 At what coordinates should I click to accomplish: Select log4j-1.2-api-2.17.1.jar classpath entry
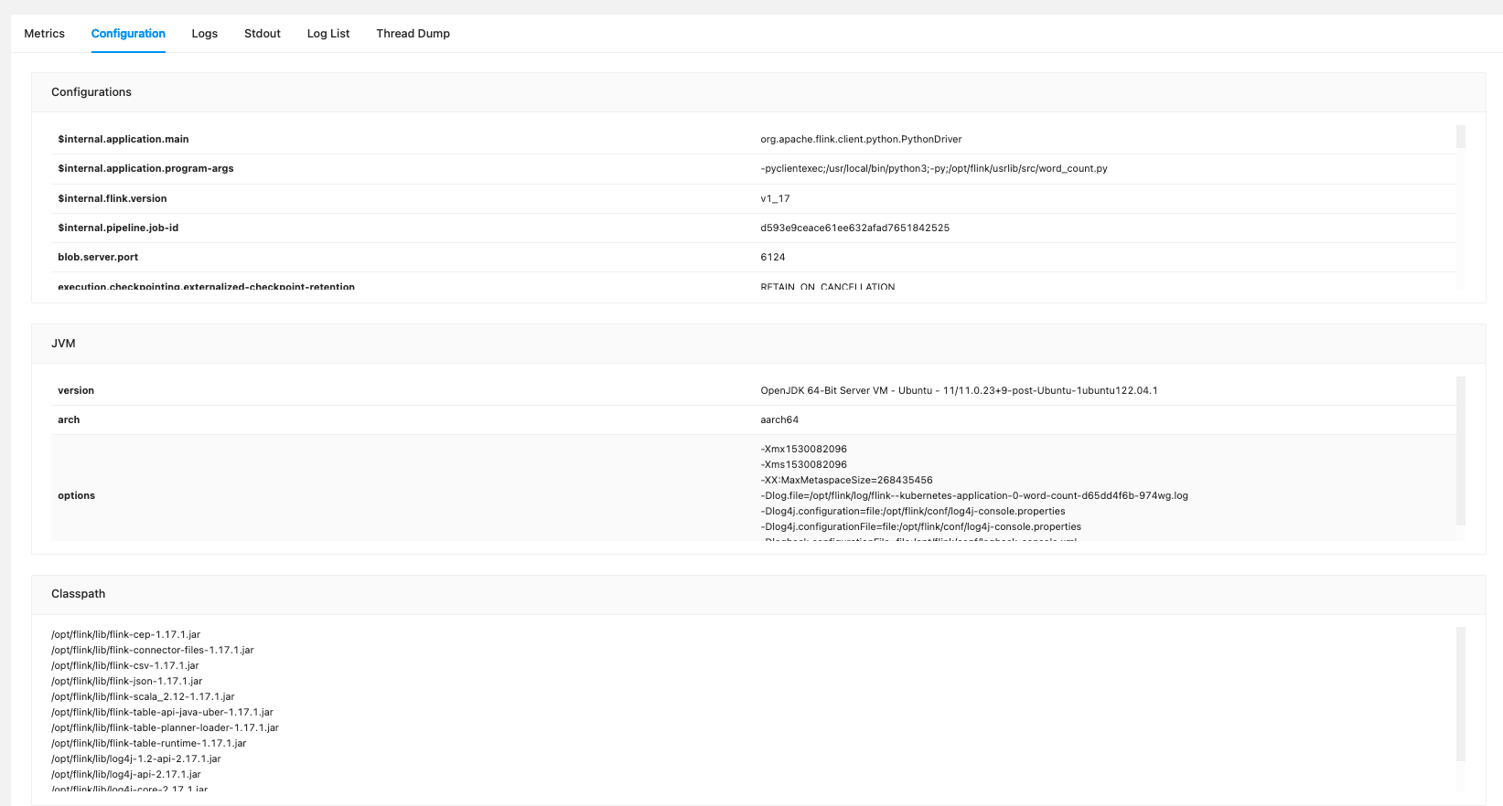pos(136,758)
